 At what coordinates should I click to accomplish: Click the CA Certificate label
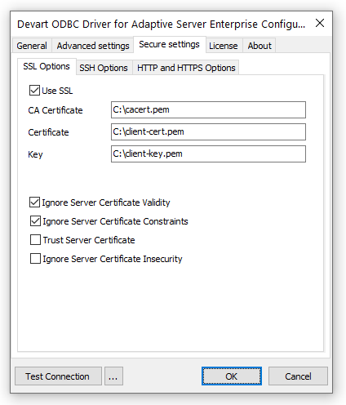pos(55,110)
